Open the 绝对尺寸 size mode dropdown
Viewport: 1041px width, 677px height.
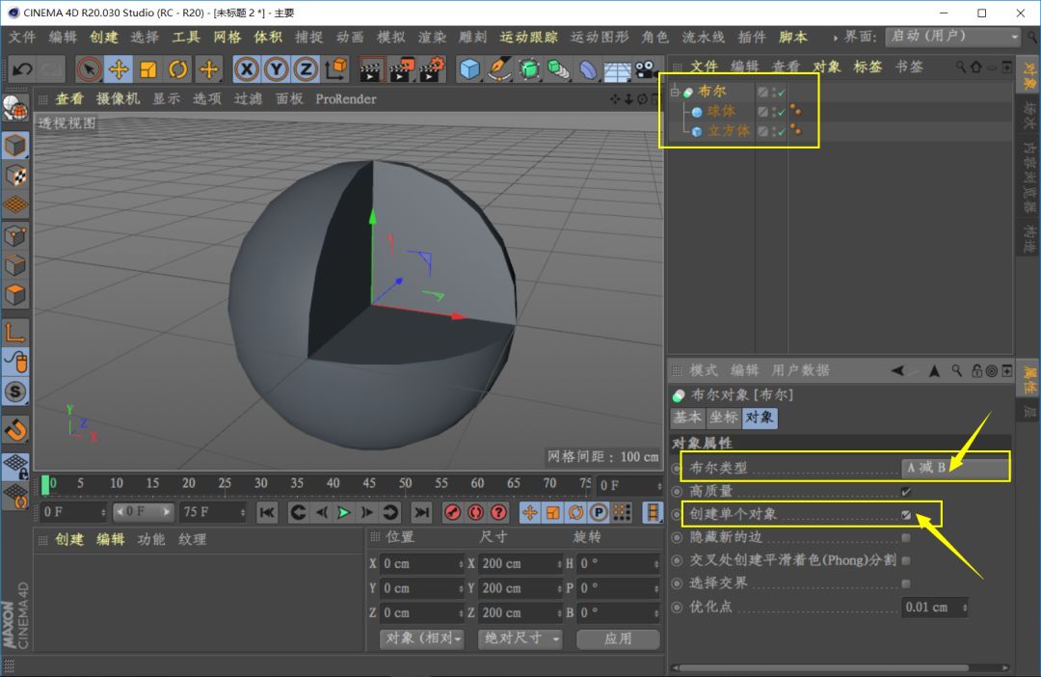coord(521,638)
